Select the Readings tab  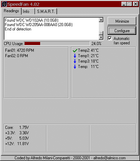(11, 11)
